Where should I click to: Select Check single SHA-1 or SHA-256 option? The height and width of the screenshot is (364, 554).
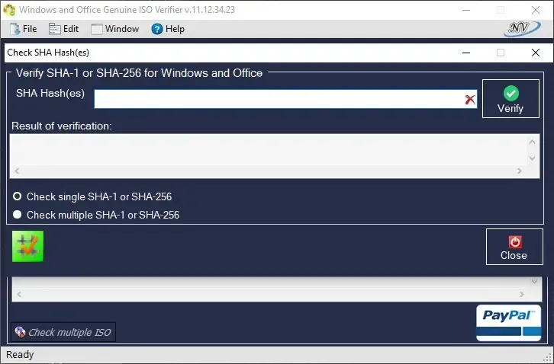pos(92,196)
